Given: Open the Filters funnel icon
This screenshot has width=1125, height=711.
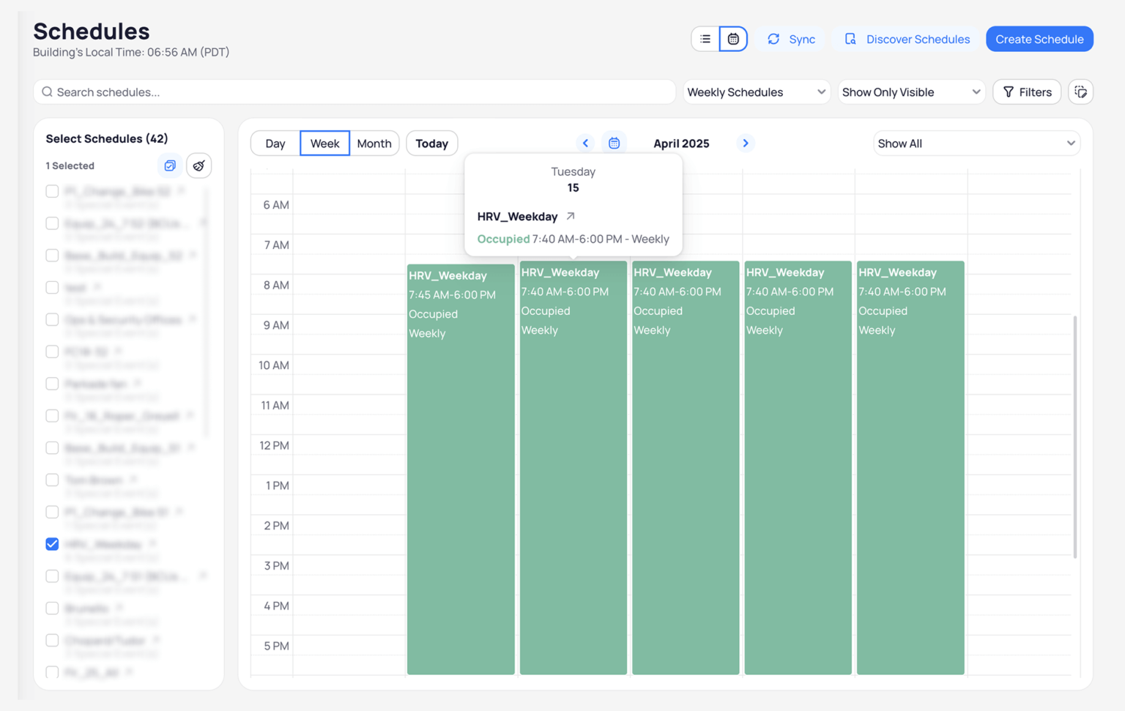Looking at the screenshot, I should 1026,92.
